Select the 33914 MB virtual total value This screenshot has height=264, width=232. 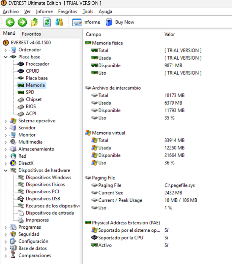click(174, 140)
